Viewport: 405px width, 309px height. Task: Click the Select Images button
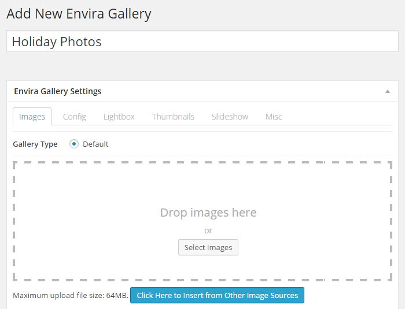pos(208,247)
